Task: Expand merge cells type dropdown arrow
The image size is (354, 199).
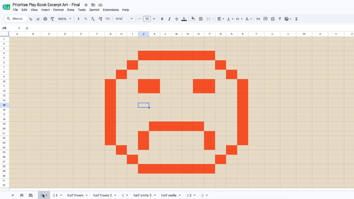Action: tap(213, 19)
